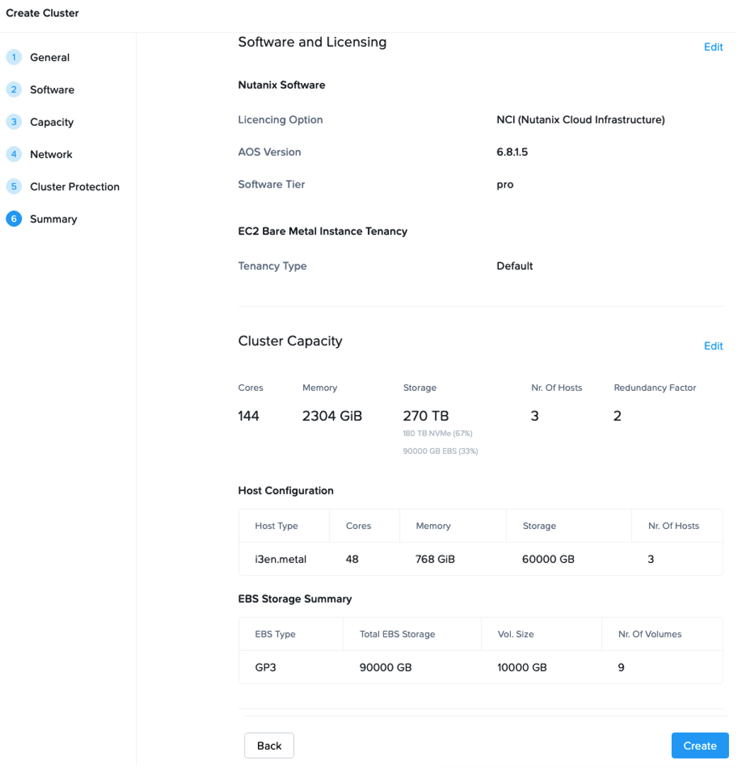Select the Summary step label
739x767 pixels.
53,219
